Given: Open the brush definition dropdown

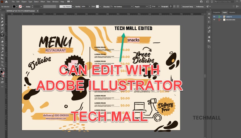Looking at the screenshot, I should [73, 7].
